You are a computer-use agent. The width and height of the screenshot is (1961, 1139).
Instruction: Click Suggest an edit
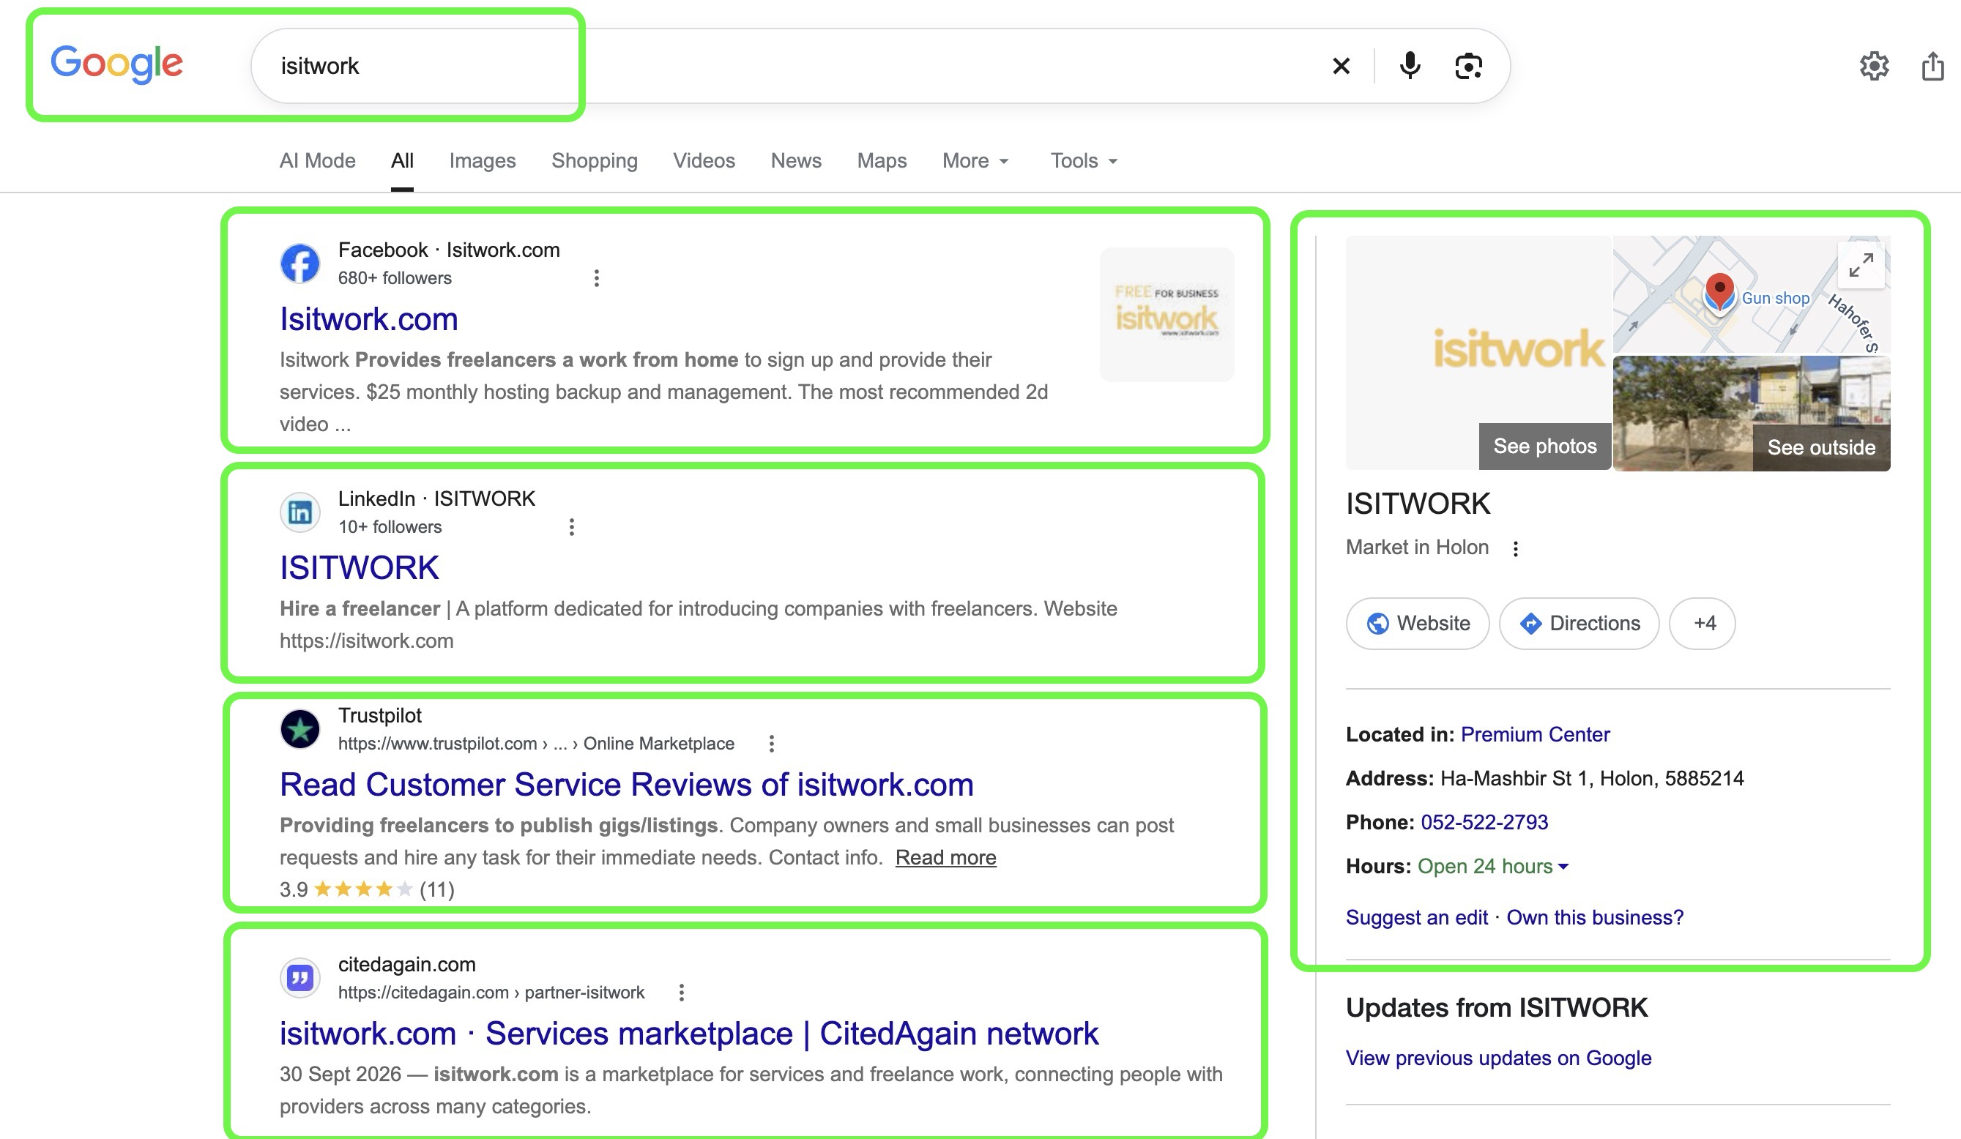point(1416,918)
